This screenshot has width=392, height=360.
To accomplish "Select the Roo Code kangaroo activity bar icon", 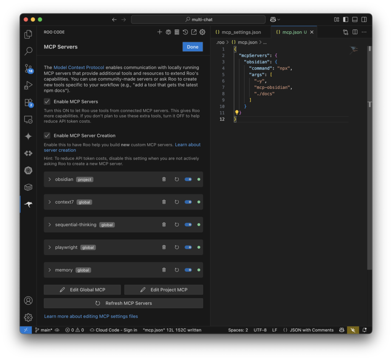I will click(x=28, y=204).
